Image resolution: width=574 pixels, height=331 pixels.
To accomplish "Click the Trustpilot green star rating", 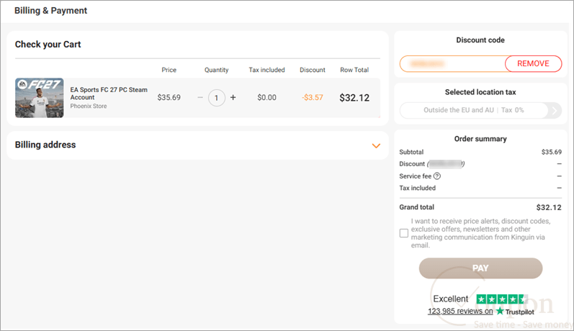I will coord(501,299).
